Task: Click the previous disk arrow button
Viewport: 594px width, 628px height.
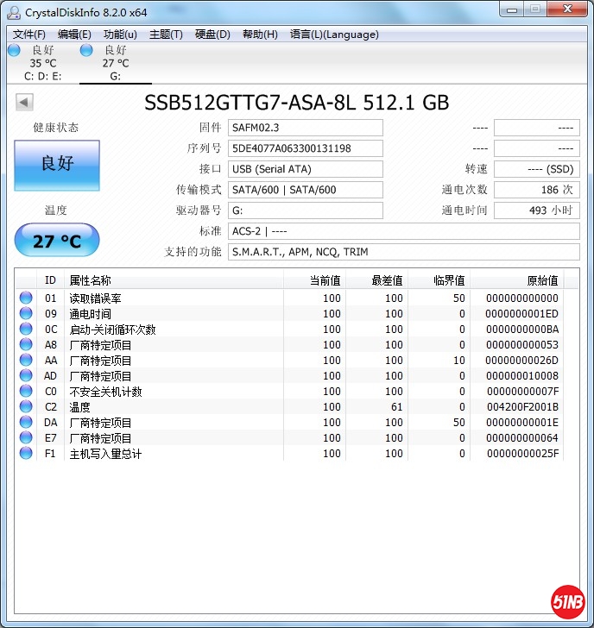Action: (24, 103)
